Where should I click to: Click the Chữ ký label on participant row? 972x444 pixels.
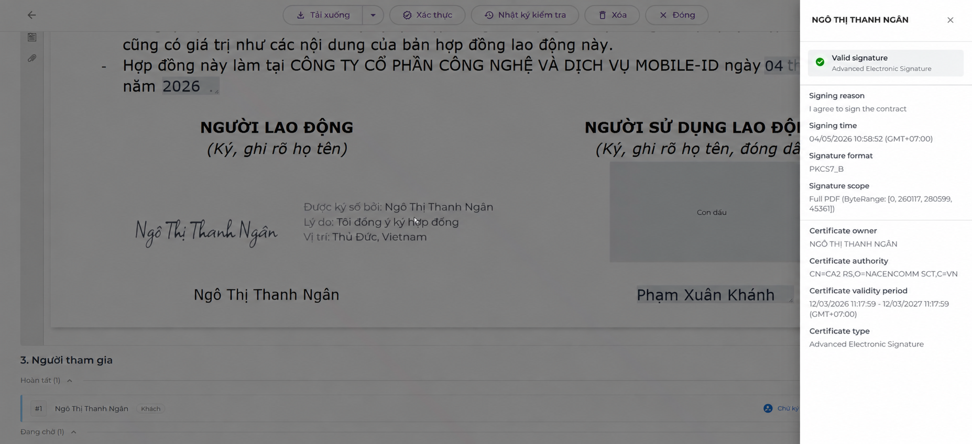(788, 408)
